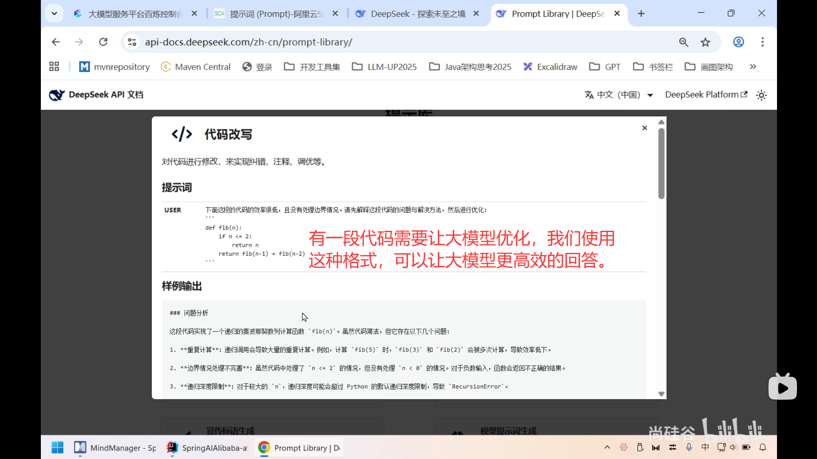Click inside the address bar
817x459 pixels.
298,42
